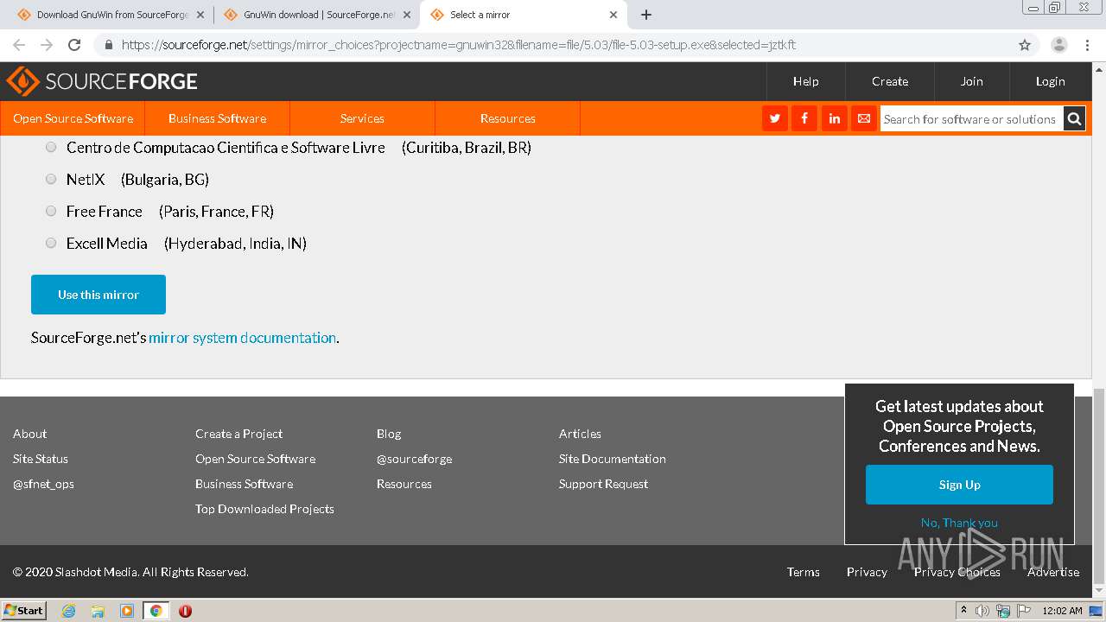1106x622 pixels.
Task: Open Support Request footer link
Action: (603, 484)
